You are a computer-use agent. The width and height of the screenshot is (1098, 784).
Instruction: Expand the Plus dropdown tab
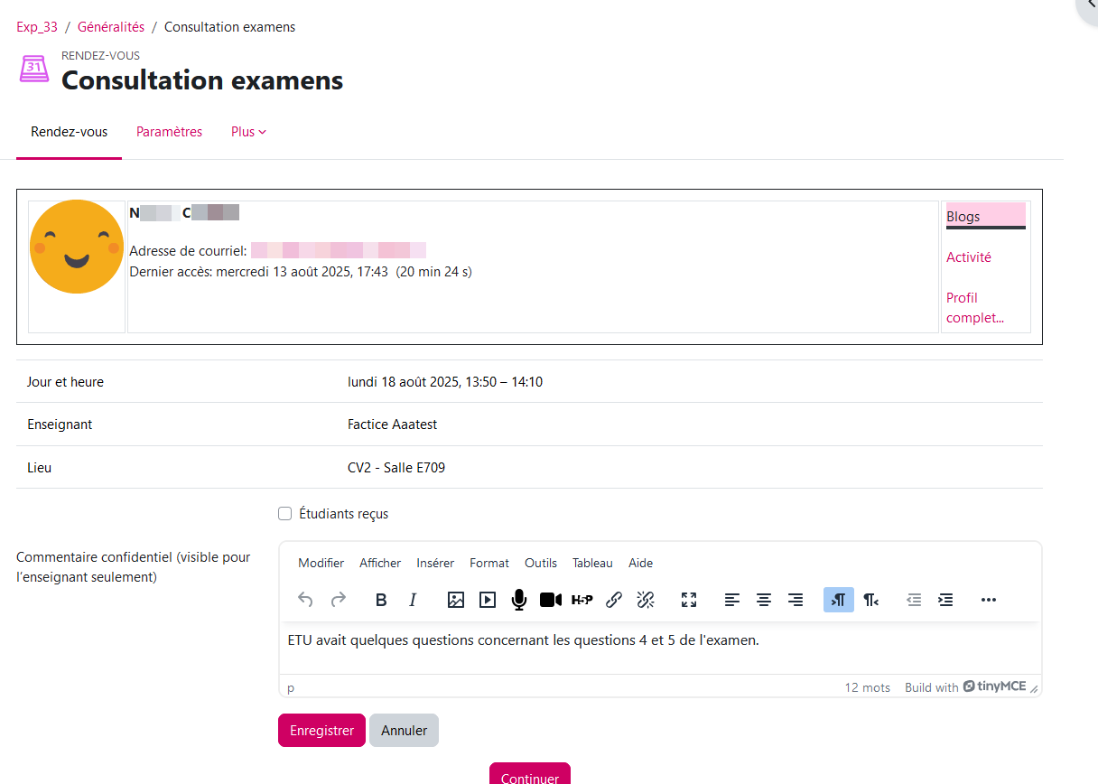point(248,132)
